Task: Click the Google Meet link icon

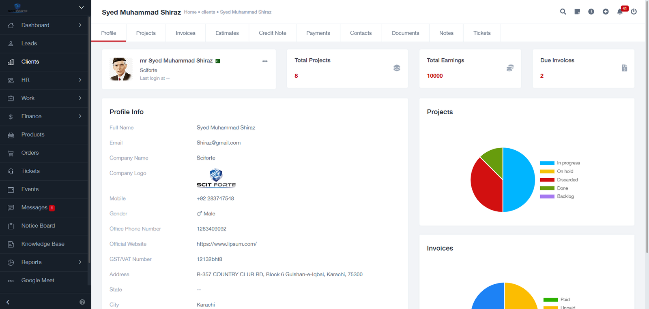Action: (11, 281)
